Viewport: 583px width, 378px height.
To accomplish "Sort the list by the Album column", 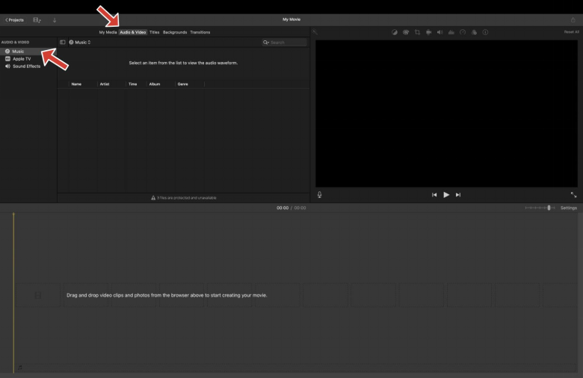I will [x=155, y=84].
